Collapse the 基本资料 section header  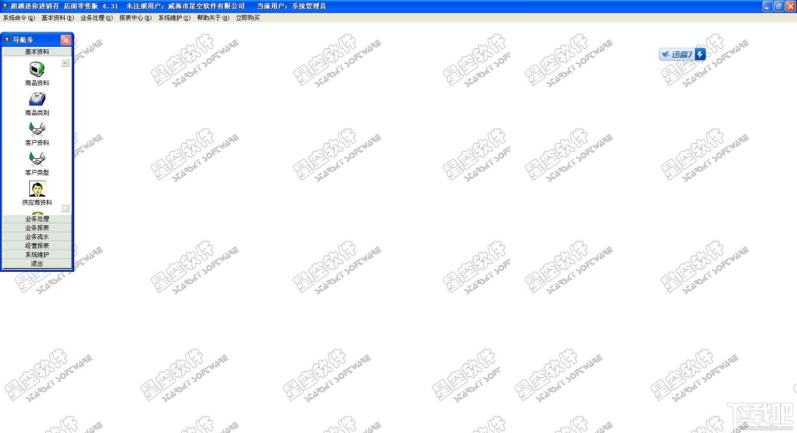37,52
